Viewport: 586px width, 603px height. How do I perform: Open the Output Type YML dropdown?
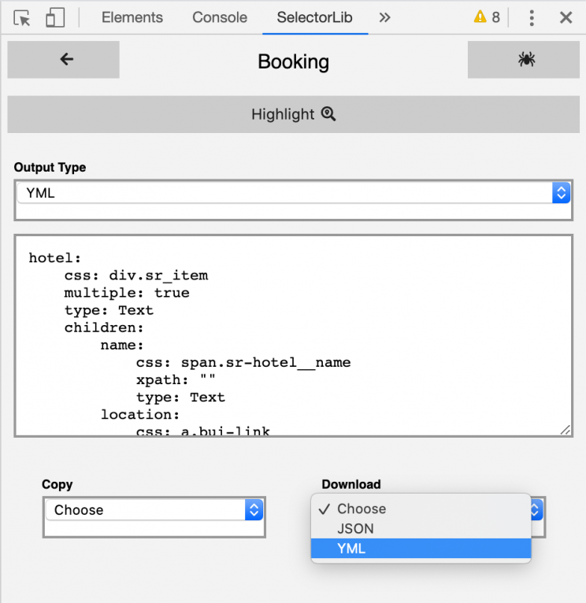pyautogui.click(x=294, y=193)
